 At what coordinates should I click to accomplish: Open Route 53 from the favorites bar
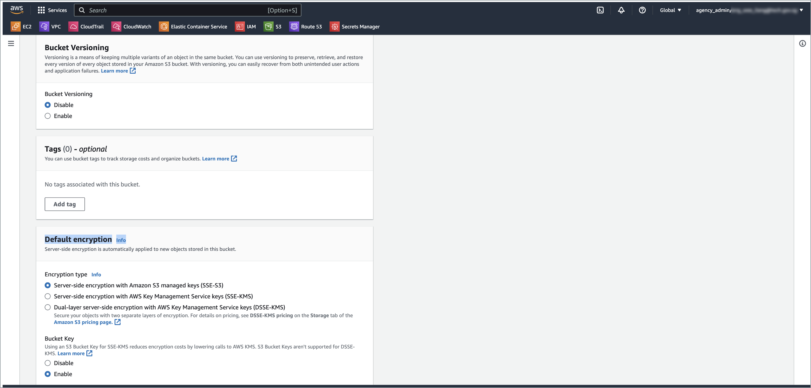pos(305,26)
